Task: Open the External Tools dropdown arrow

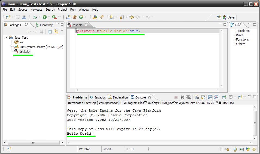Action: tap(59, 17)
